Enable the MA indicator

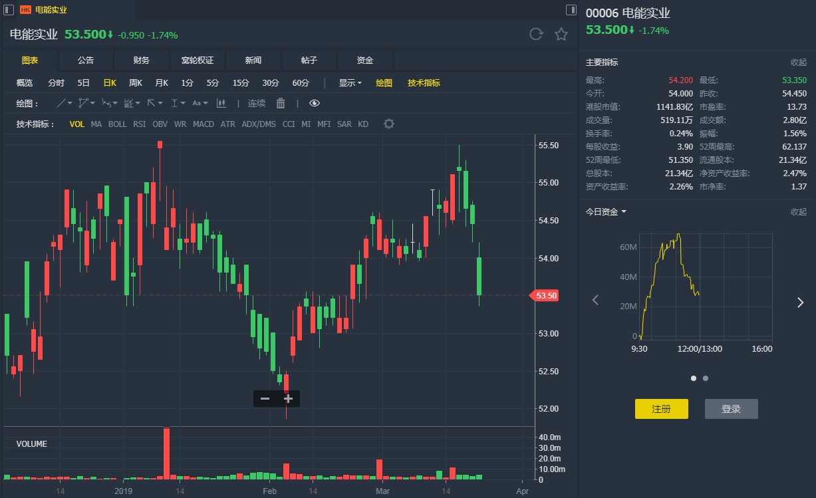[96, 124]
